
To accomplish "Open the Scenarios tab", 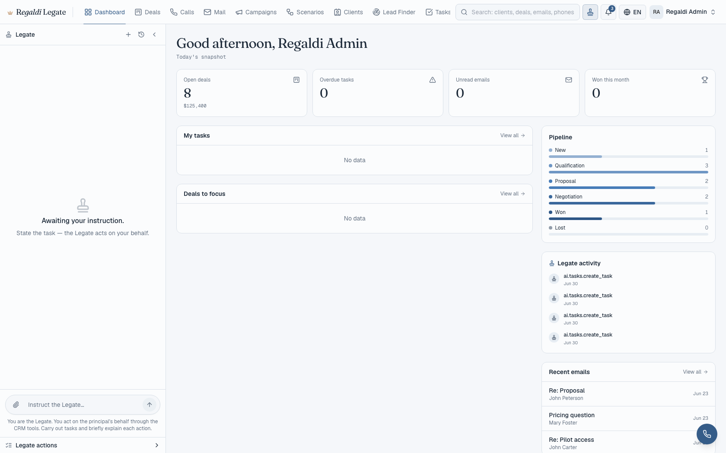I will tap(305, 12).
